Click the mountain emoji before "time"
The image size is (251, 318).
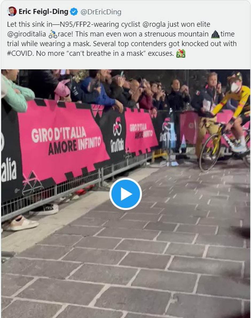click(x=215, y=34)
